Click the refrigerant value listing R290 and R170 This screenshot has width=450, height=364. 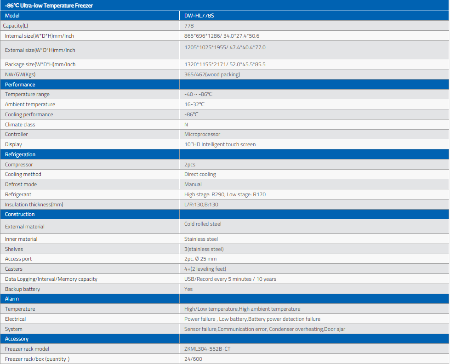coord(225,194)
